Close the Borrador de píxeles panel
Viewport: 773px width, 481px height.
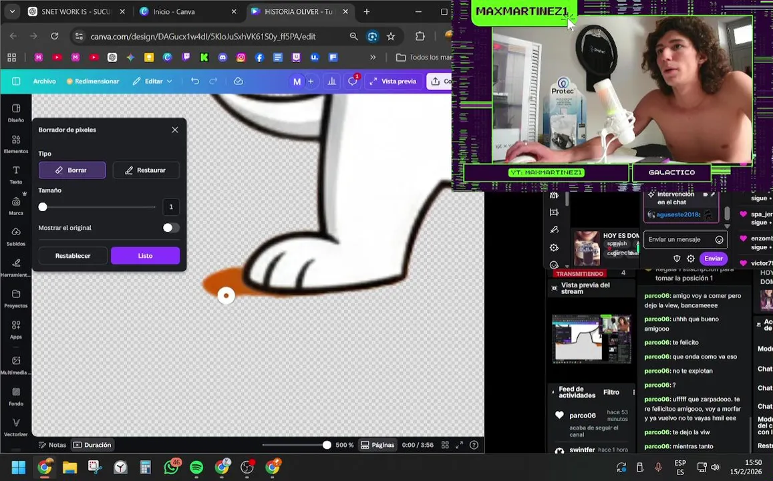tap(175, 130)
